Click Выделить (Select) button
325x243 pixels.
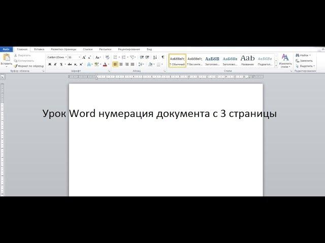pos(305,66)
